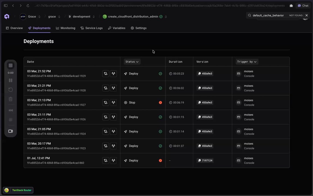The width and height of the screenshot is (313, 196).
Task: Expand the Status filter dropdown
Action: point(132,62)
